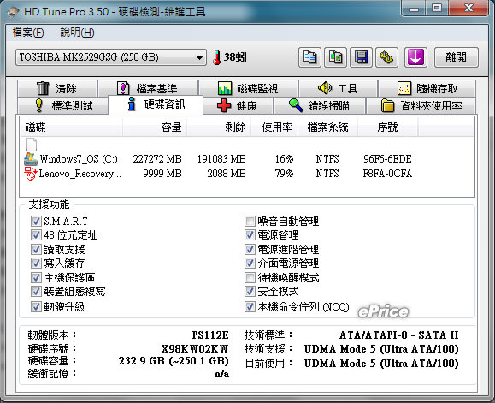This screenshot has height=403, width=495.
Task: Click the 227272 MB capacity value
Action: [x=157, y=159]
